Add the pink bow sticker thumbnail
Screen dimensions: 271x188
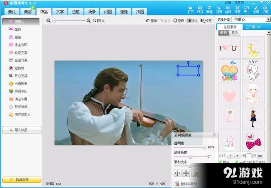coord(253,140)
